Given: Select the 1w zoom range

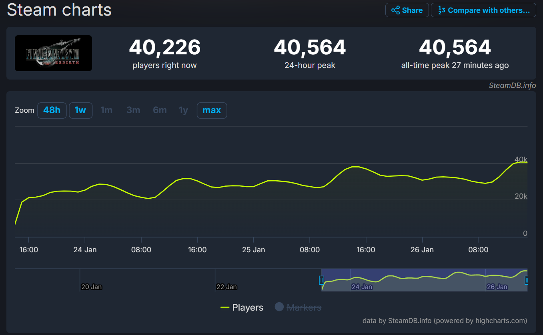Looking at the screenshot, I should (x=80, y=110).
